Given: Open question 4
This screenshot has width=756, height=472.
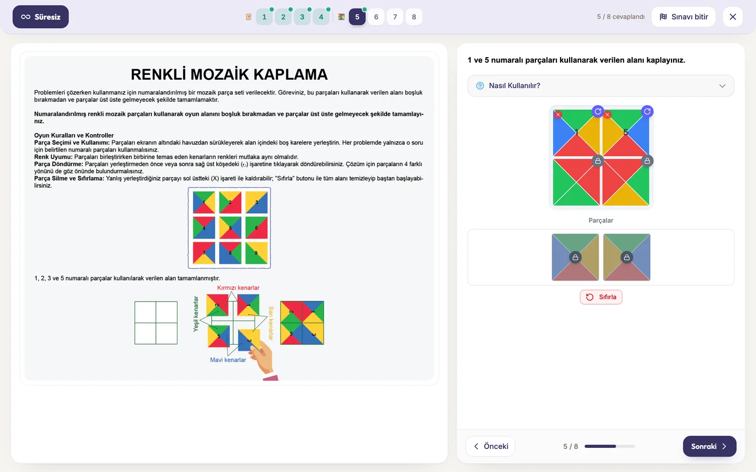Looking at the screenshot, I should pyautogui.click(x=321, y=17).
